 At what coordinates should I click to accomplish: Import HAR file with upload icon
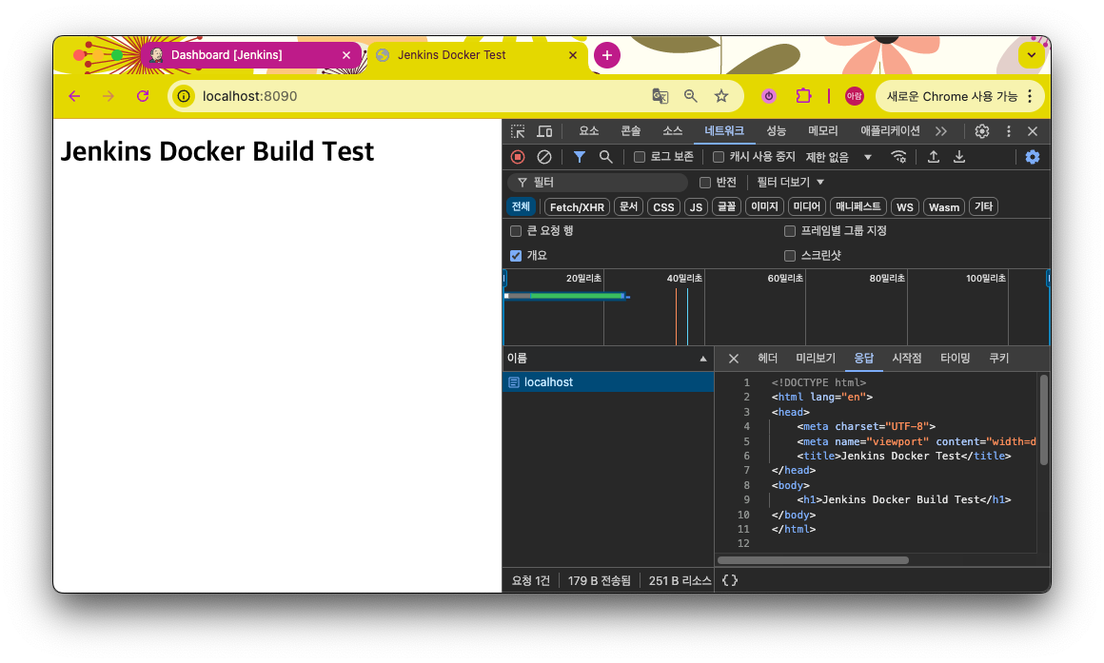934,157
